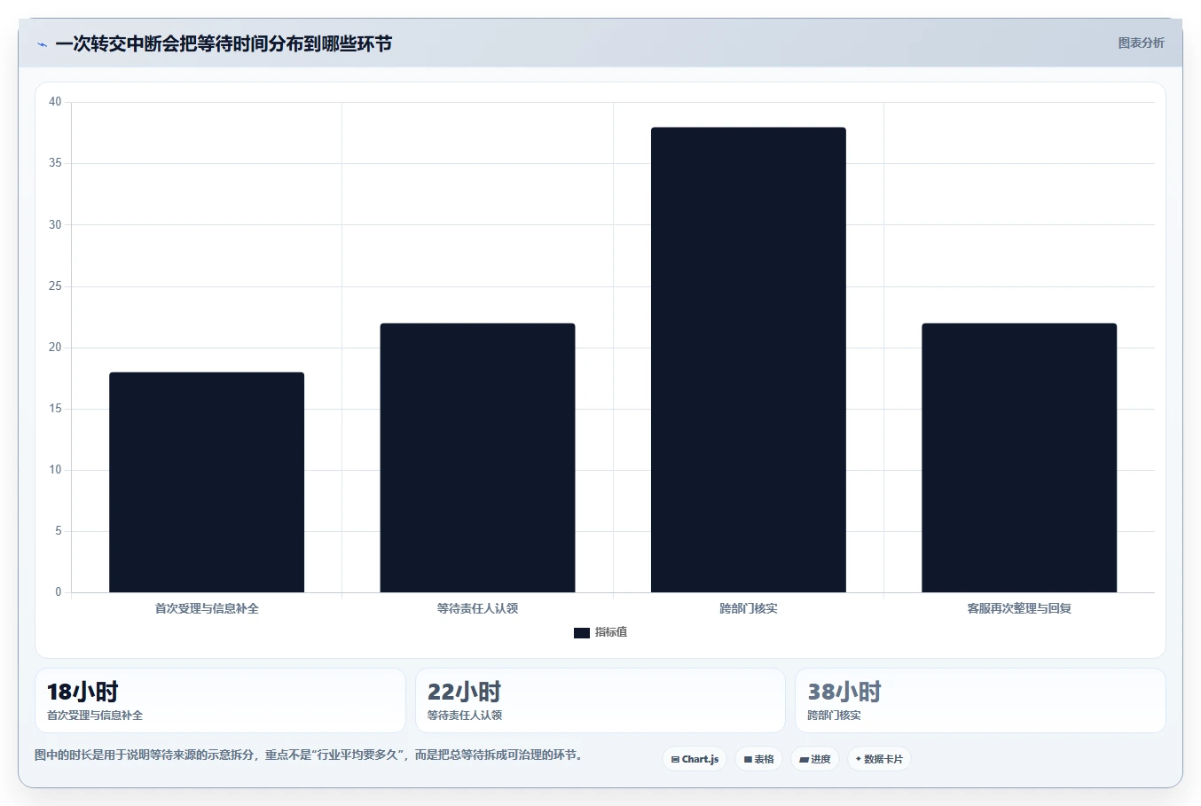
Task: Click the y-axis value 5
Action: (59, 531)
